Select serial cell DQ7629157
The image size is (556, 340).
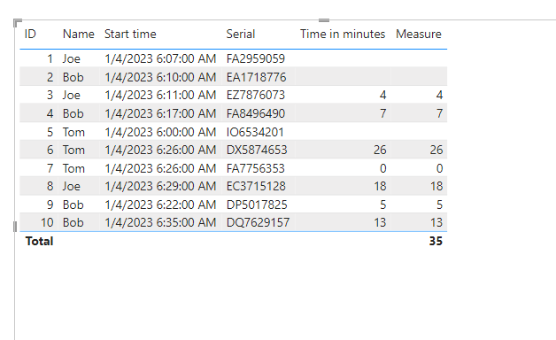[259, 222]
